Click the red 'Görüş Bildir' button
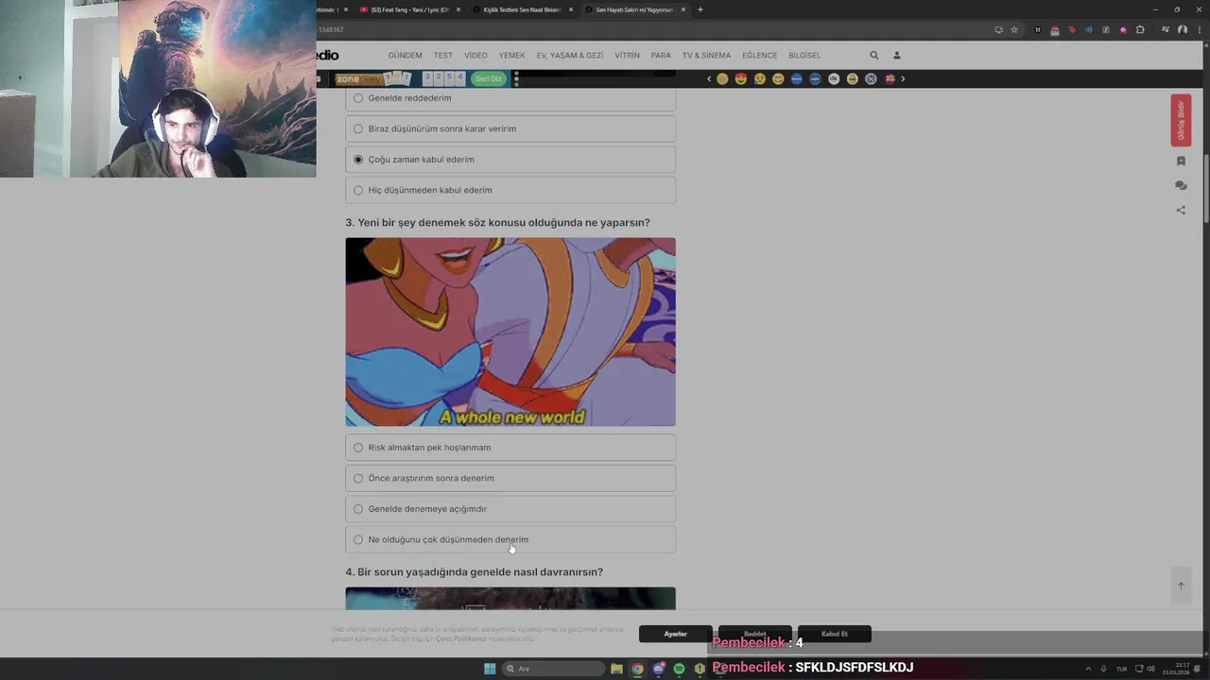This screenshot has height=680, width=1210. [1181, 120]
